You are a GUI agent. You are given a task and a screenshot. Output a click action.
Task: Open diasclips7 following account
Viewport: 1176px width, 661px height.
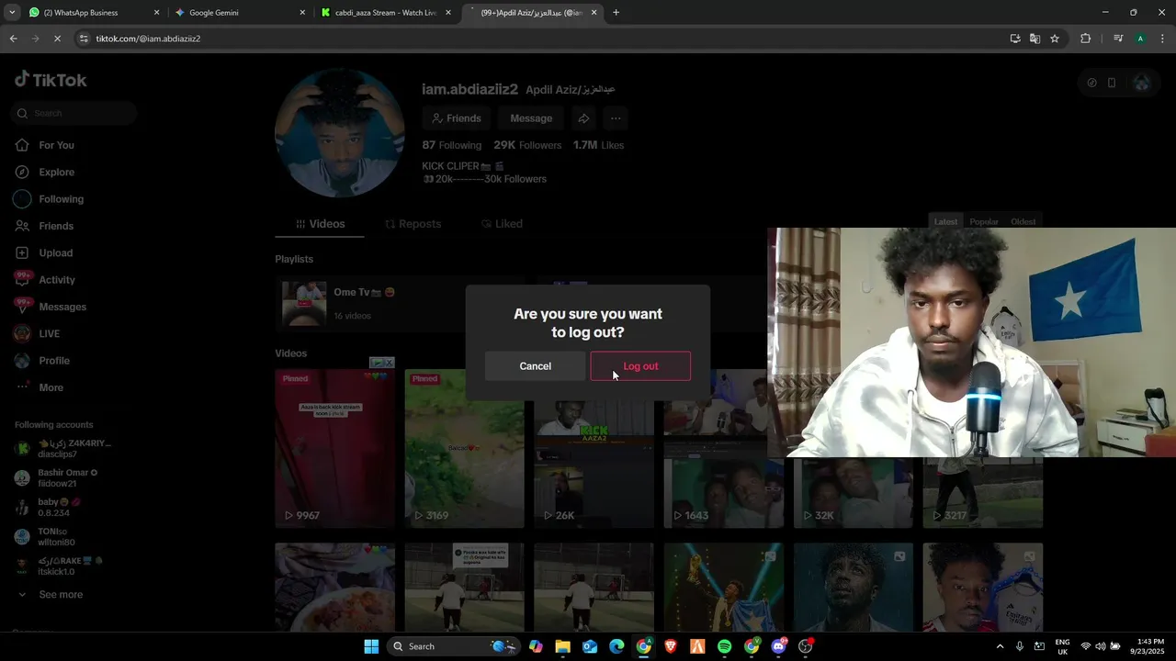(x=62, y=449)
